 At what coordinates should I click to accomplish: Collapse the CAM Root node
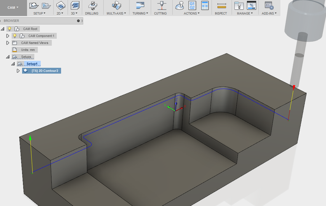[3, 29]
